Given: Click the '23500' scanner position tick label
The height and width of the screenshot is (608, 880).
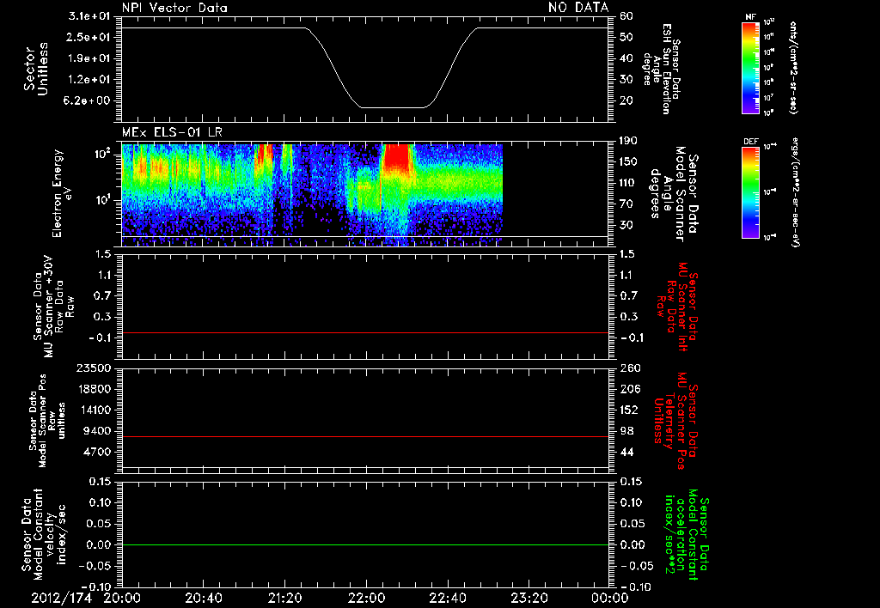Looking at the screenshot, I should click(x=94, y=368).
